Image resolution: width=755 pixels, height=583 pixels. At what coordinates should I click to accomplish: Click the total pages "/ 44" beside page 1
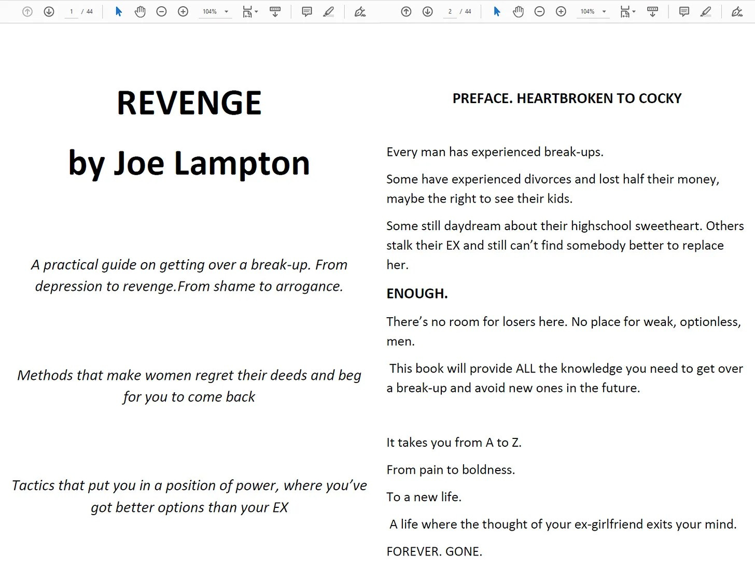click(x=87, y=11)
